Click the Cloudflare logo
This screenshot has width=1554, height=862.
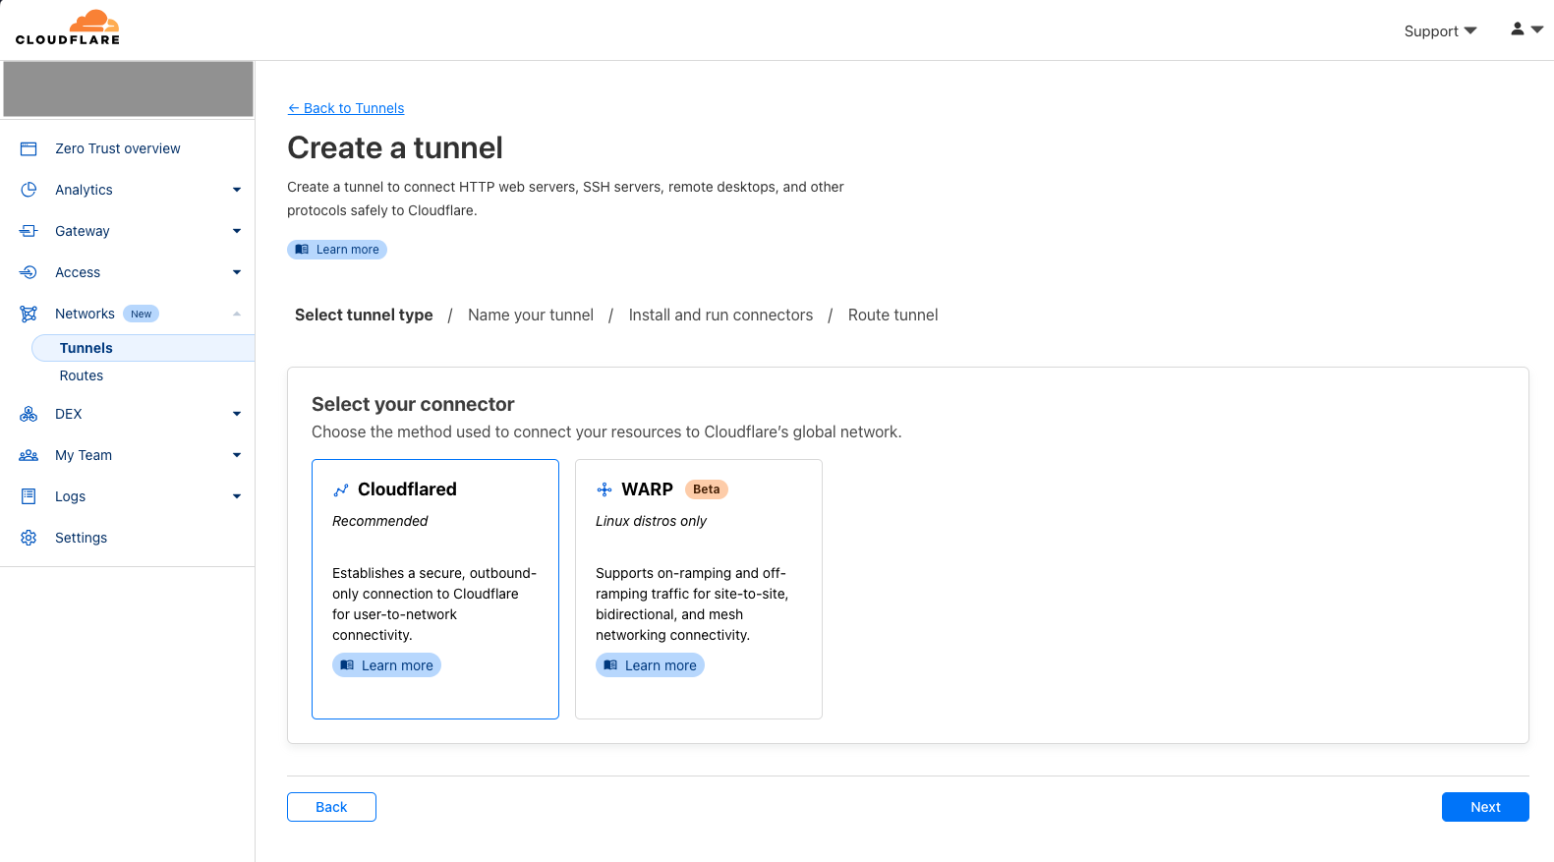68,28
